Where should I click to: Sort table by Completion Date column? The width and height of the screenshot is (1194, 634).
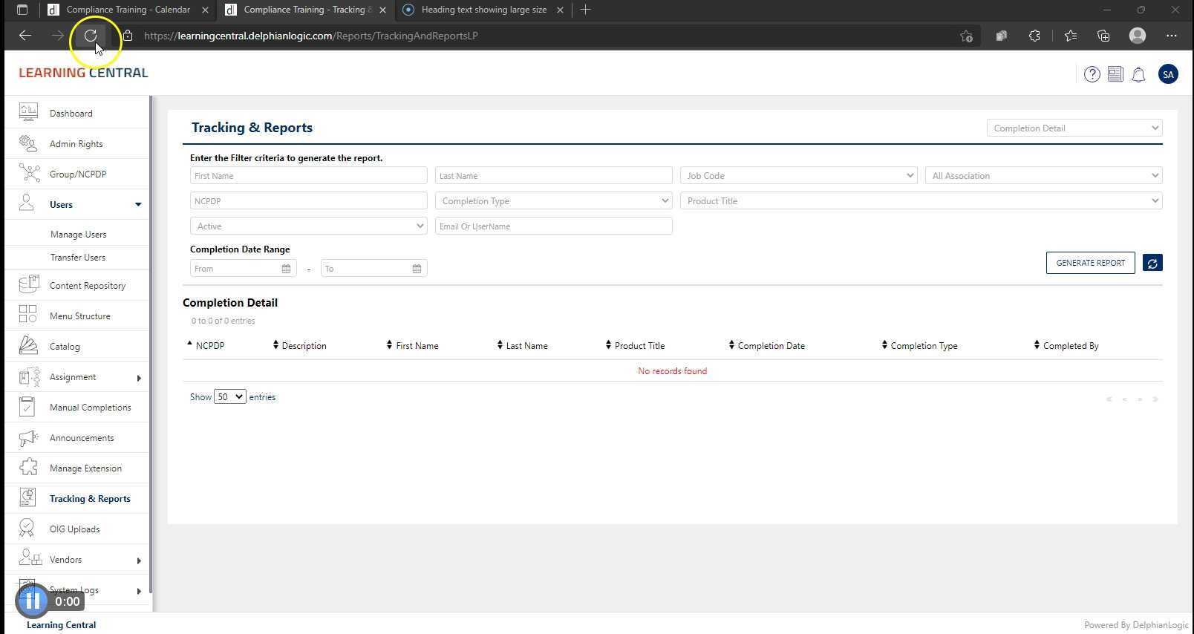click(x=770, y=346)
